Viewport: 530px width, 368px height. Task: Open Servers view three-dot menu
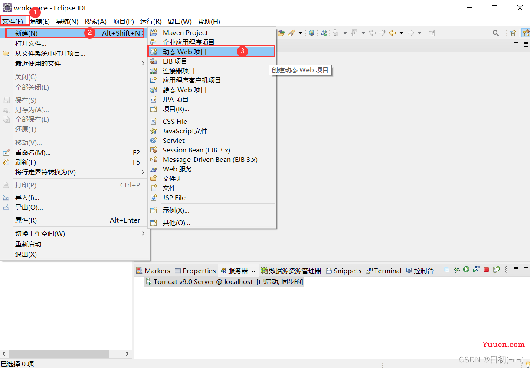[x=506, y=269]
